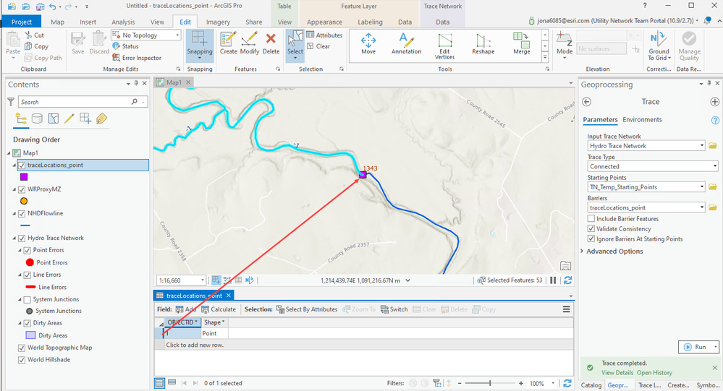723x391 pixels.
Task: Switch to List By Snapping
Action: click(85, 119)
